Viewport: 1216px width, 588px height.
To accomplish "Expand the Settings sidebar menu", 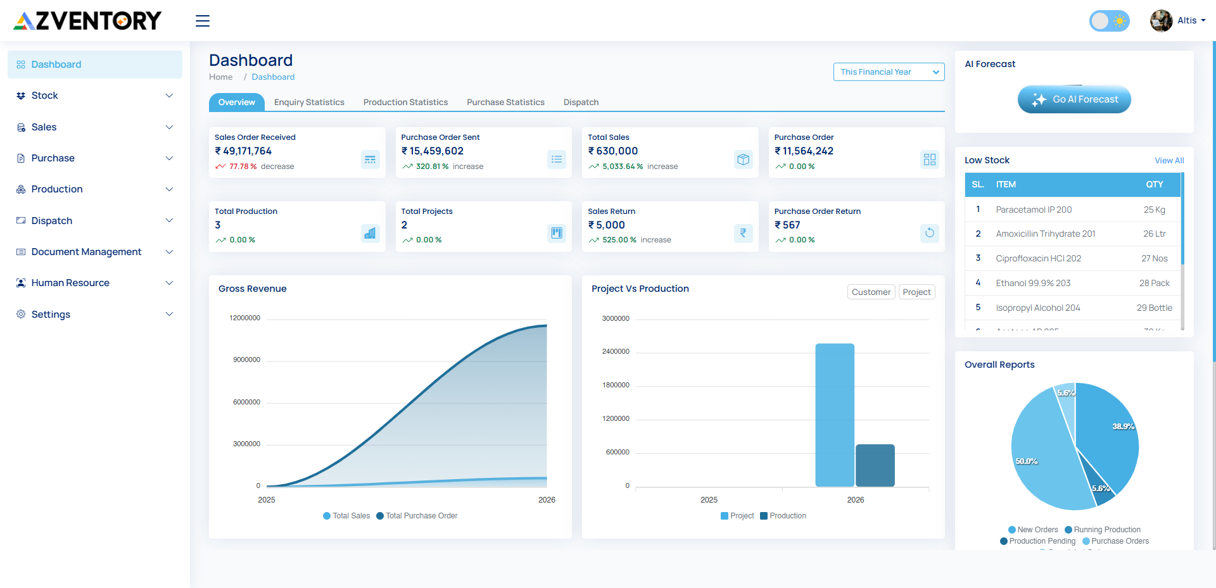I will tap(50, 314).
